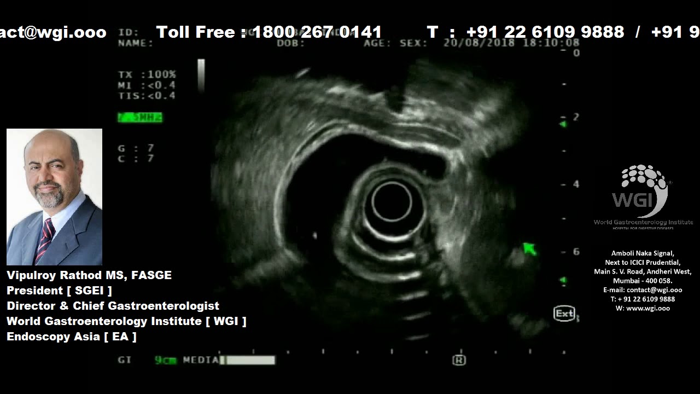Click the date stamp '20/08/2018'
Screen dimensions: 700x394
coord(479,43)
